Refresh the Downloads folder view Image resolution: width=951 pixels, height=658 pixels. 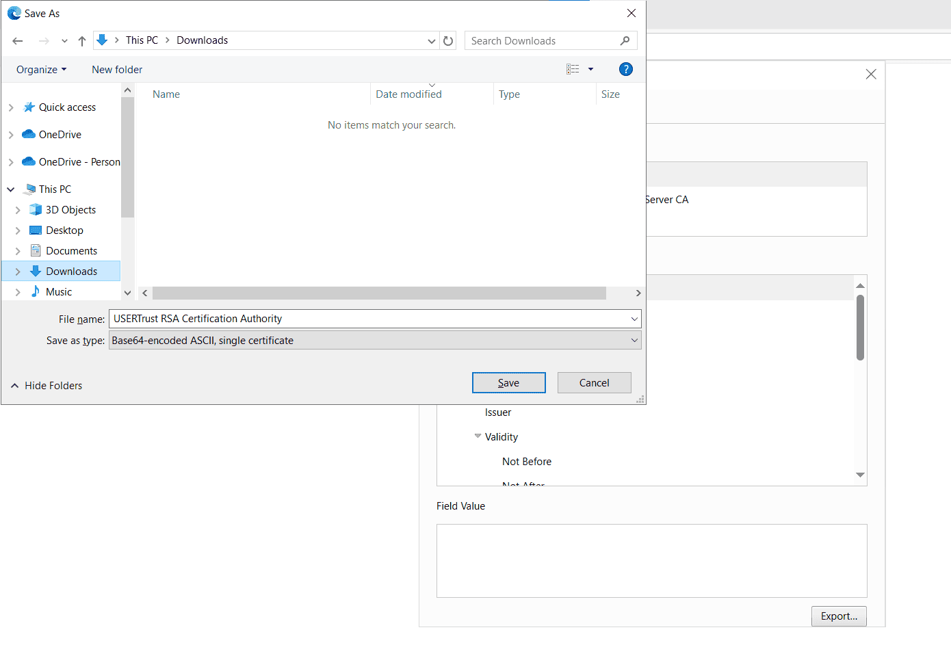[448, 40]
